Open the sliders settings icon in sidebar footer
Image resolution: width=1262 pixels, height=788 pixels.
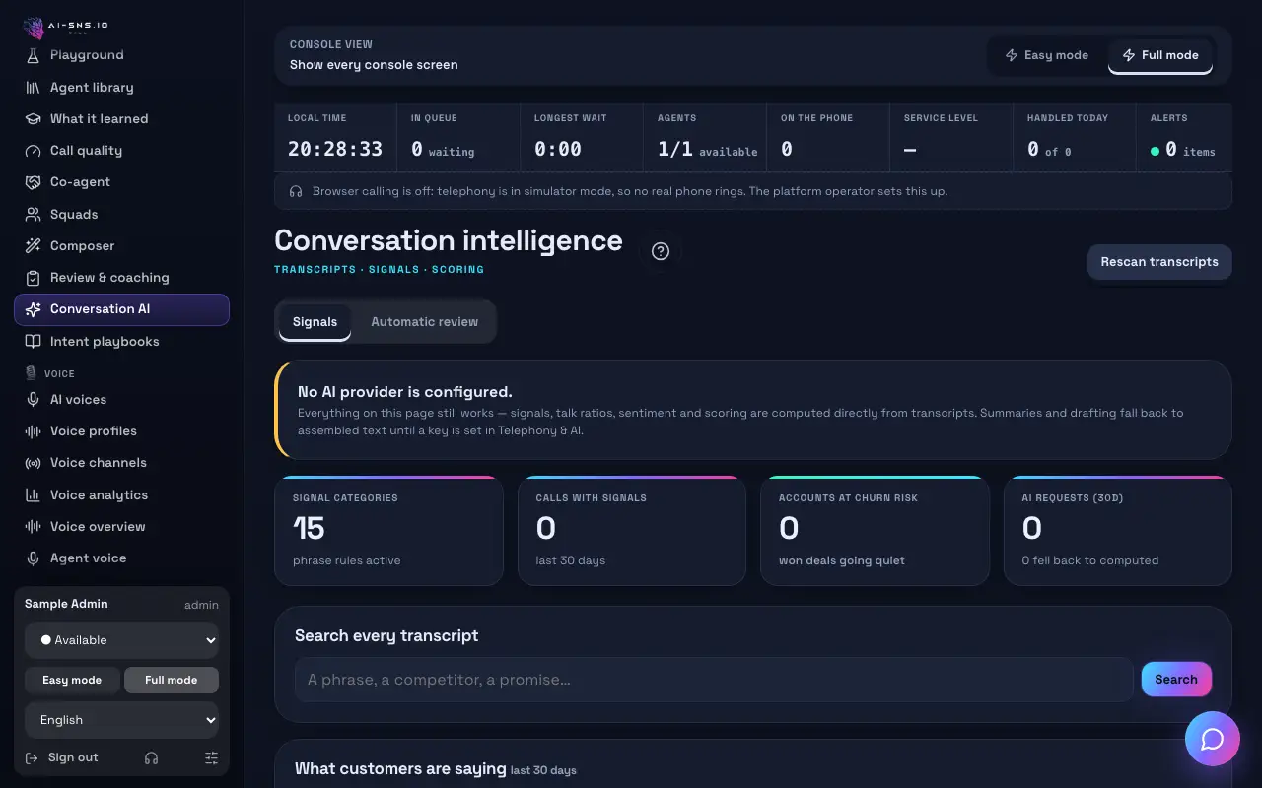tap(211, 757)
